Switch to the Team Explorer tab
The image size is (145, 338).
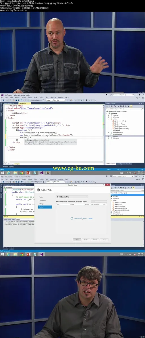[x=121, y=164]
